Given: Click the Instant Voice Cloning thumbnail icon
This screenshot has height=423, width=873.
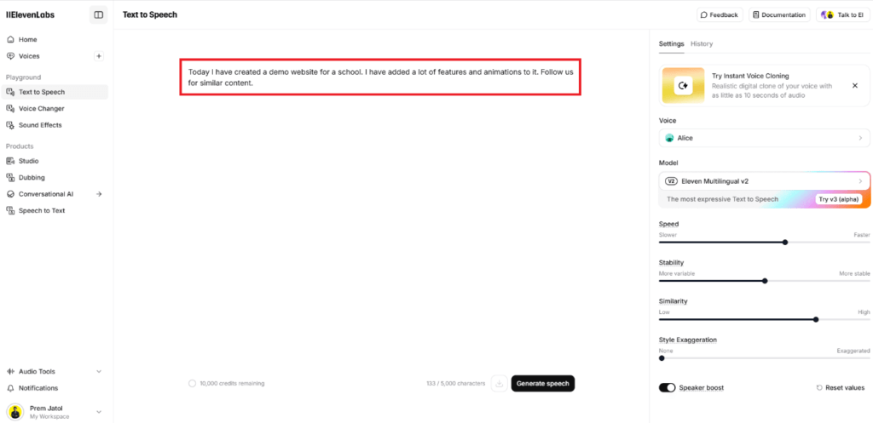Looking at the screenshot, I should pyautogui.click(x=683, y=86).
